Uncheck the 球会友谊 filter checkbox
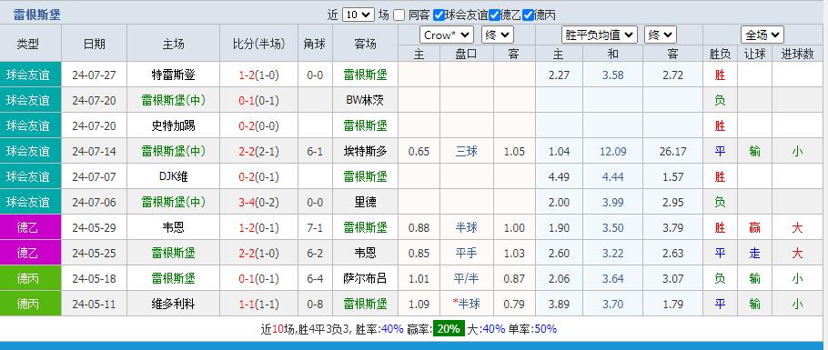828x350 pixels. (439, 15)
